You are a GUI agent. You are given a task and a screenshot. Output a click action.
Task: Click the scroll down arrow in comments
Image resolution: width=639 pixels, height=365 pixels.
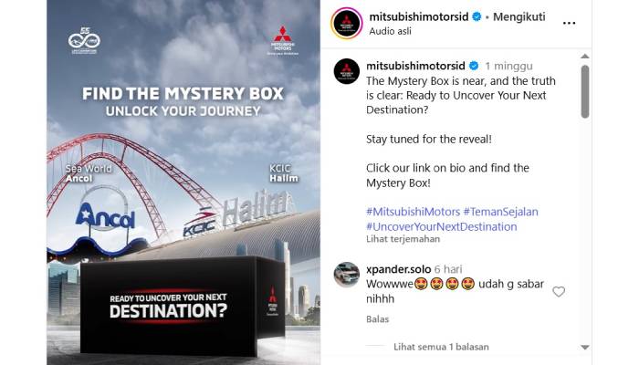[x=585, y=348]
